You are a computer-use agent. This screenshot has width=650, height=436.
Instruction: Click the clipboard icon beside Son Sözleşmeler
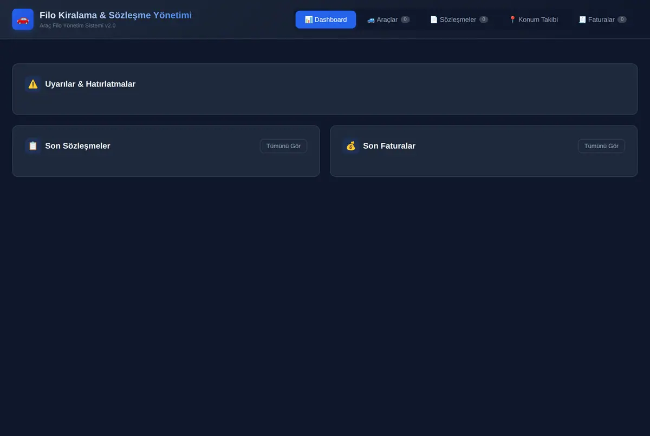[33, 146]
